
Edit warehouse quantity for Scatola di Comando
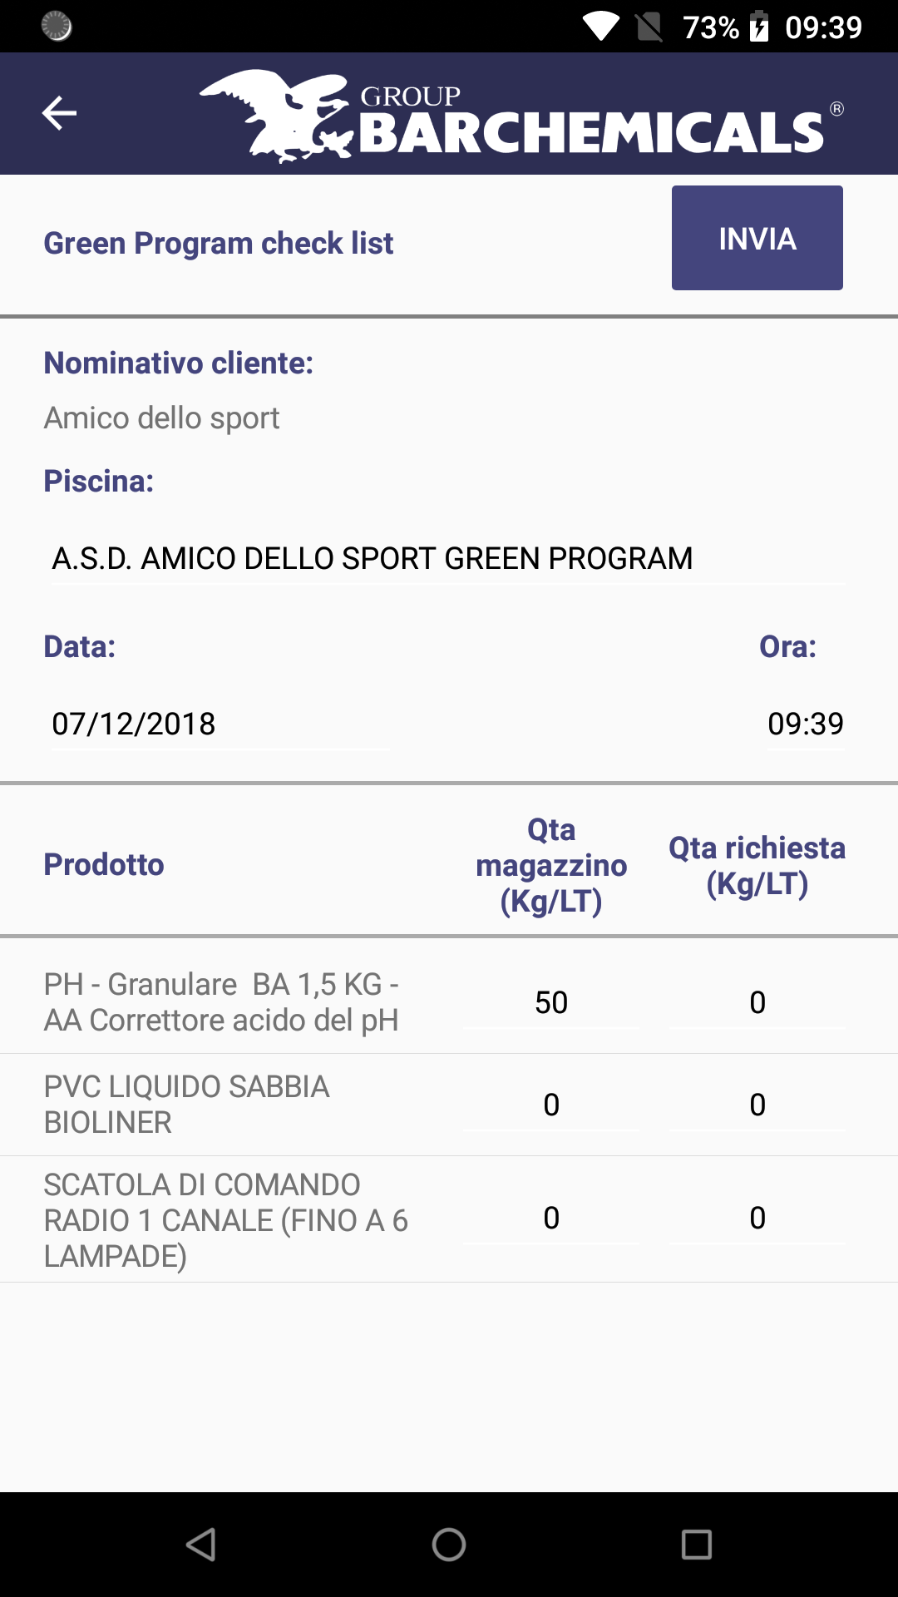coord(550,1218)
